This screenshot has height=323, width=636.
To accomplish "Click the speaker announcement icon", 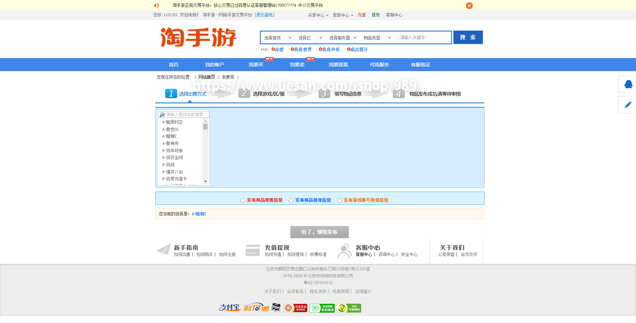I will click(x=157, y=5).
